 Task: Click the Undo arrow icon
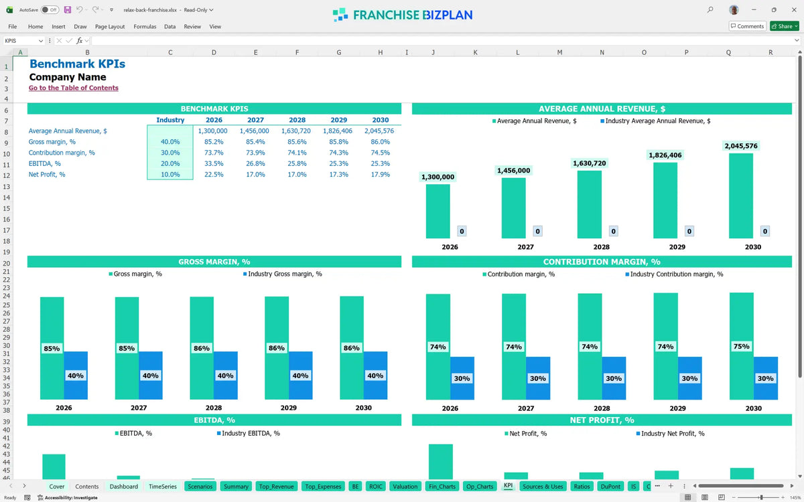point(80,10)
